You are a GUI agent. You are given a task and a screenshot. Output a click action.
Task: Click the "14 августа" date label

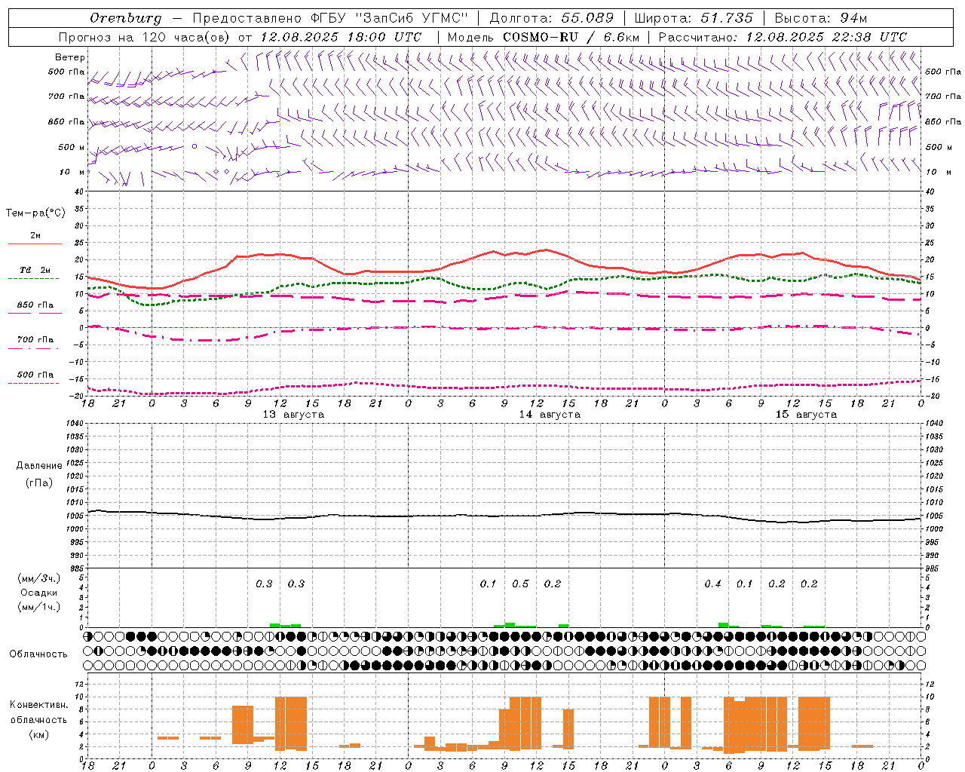[550, 415]
